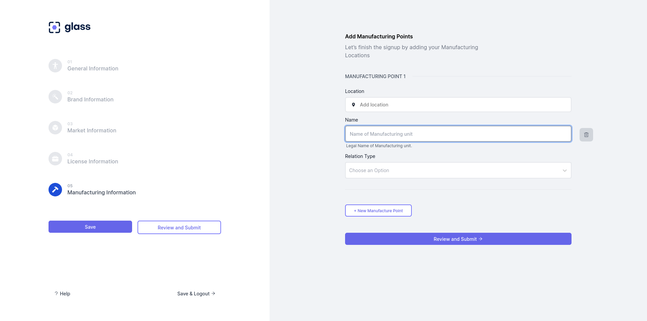Add a New Manufacture Point

click(378, 211)
